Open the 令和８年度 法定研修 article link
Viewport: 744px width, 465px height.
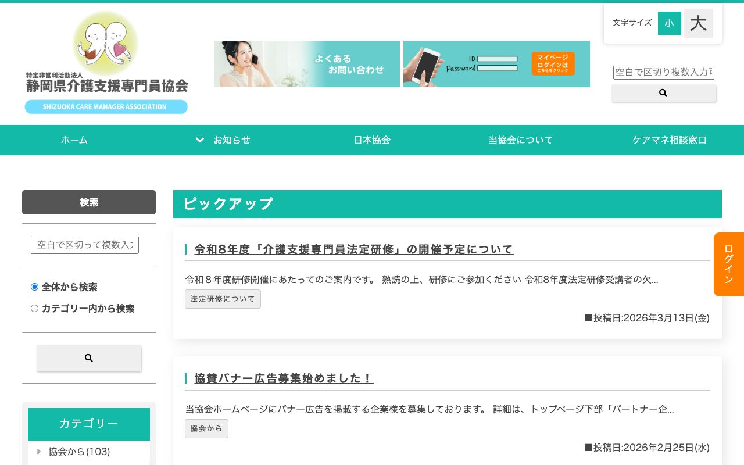click(x=353, y=249)
